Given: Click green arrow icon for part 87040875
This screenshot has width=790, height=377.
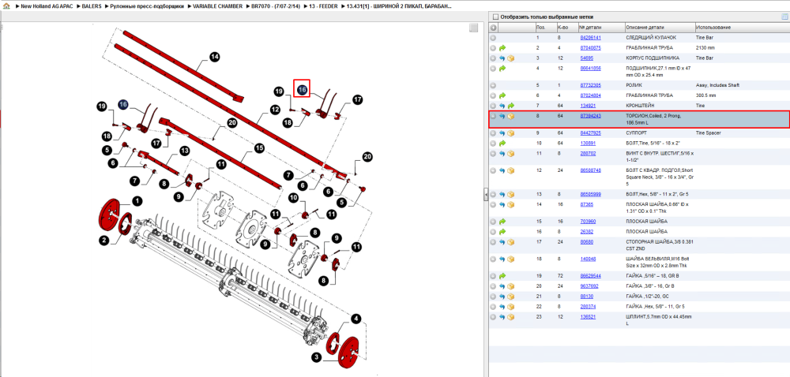Looking at the screenshot, I should coord(502,48).
